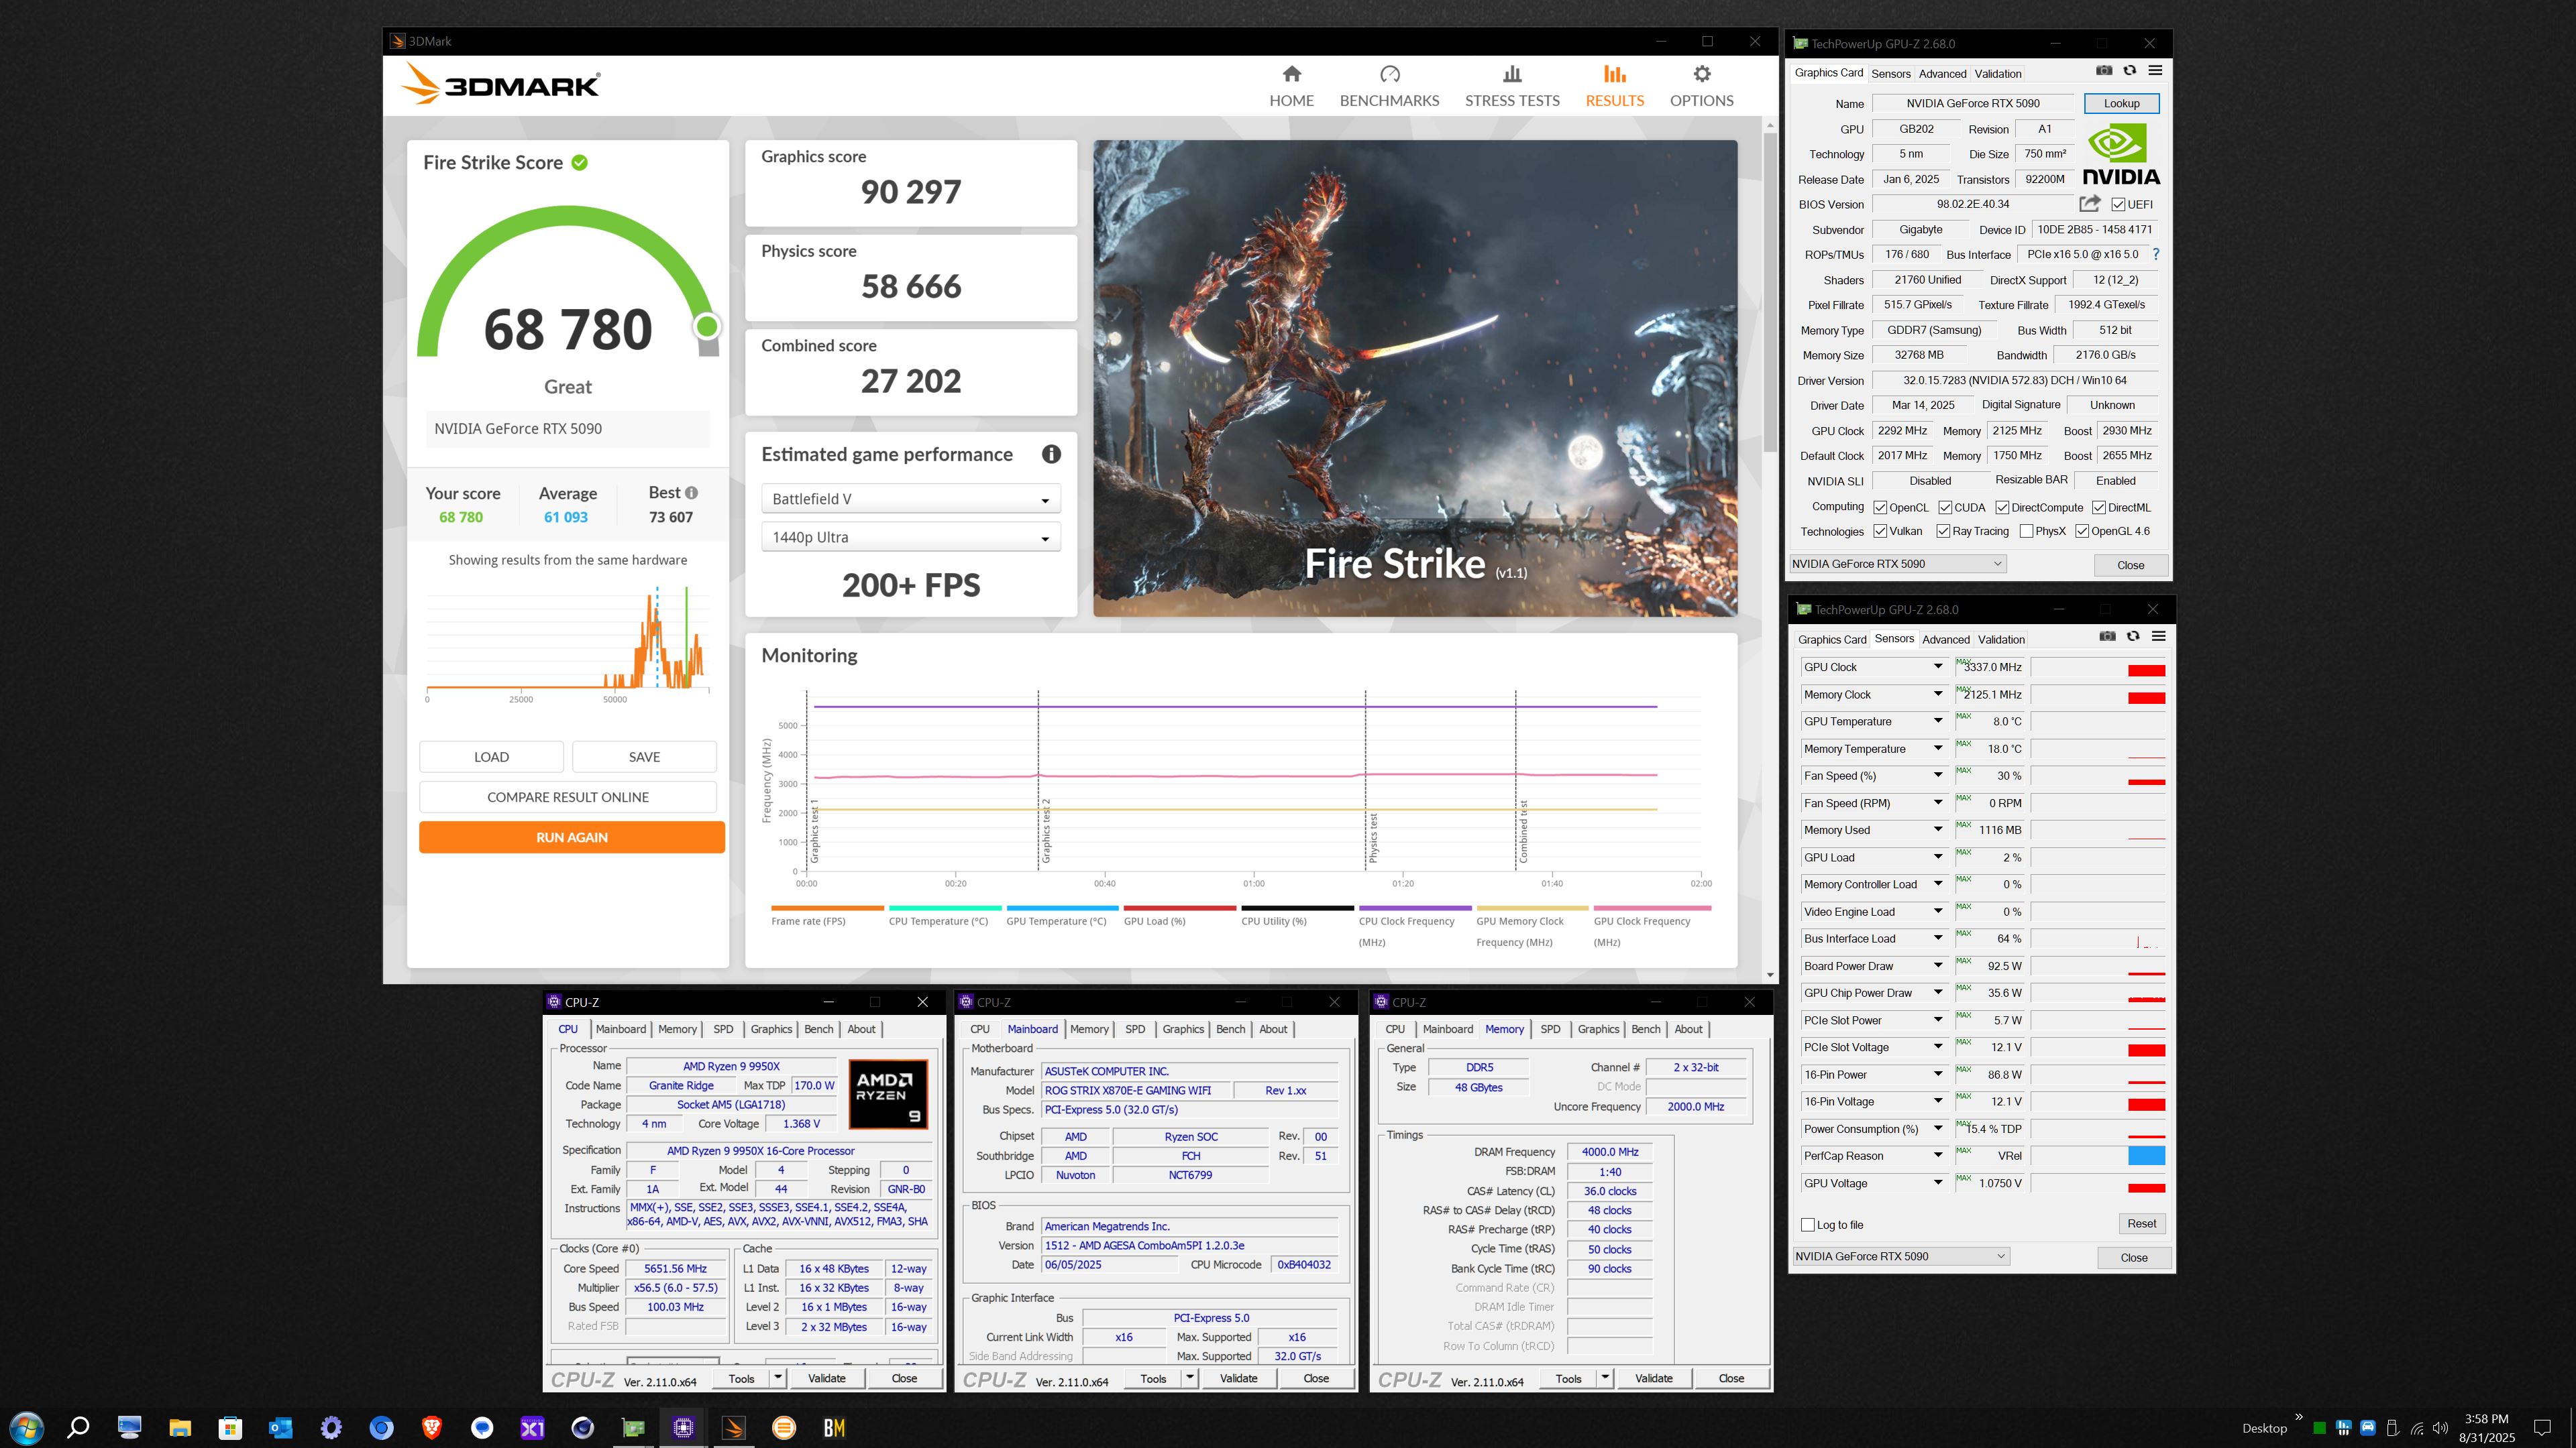The height and width of the screenshot is (1448, 2576).
Task: Enable the Log to file checkbox
Action: pos(1807,1225)
